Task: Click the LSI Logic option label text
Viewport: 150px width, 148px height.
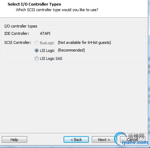Action: point(47,50)
